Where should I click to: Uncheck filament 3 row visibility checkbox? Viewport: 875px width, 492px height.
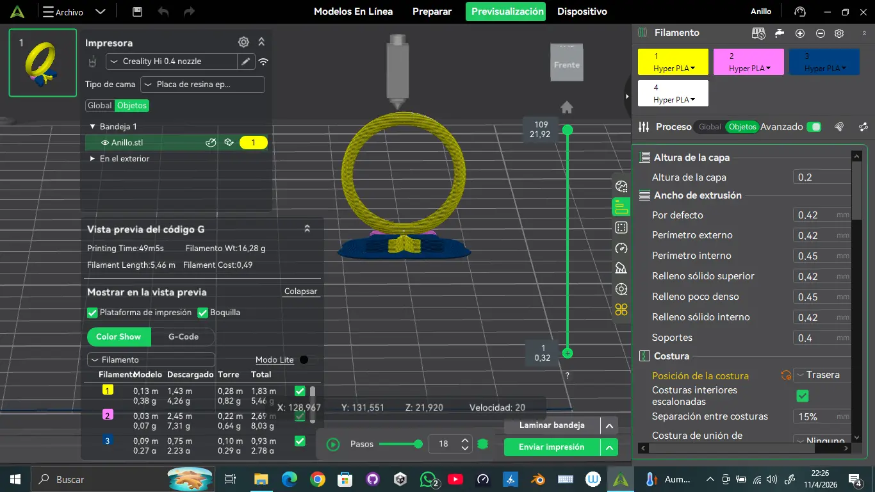pyautogui.click(x=299, y=441)
